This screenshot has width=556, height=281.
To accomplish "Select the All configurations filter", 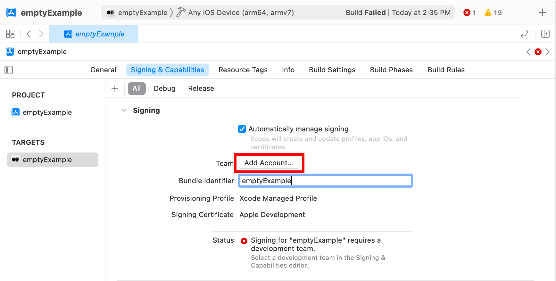I will pos(137,89).
